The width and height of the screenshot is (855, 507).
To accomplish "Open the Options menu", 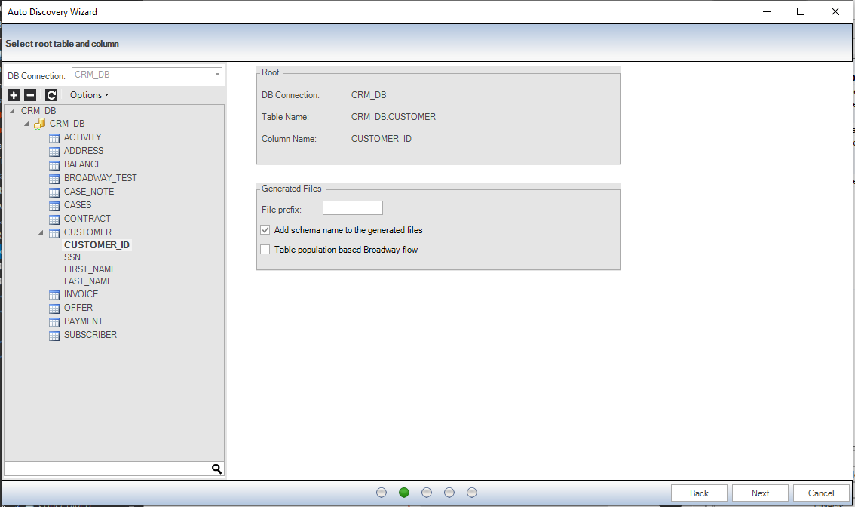I will pos(89,95).
